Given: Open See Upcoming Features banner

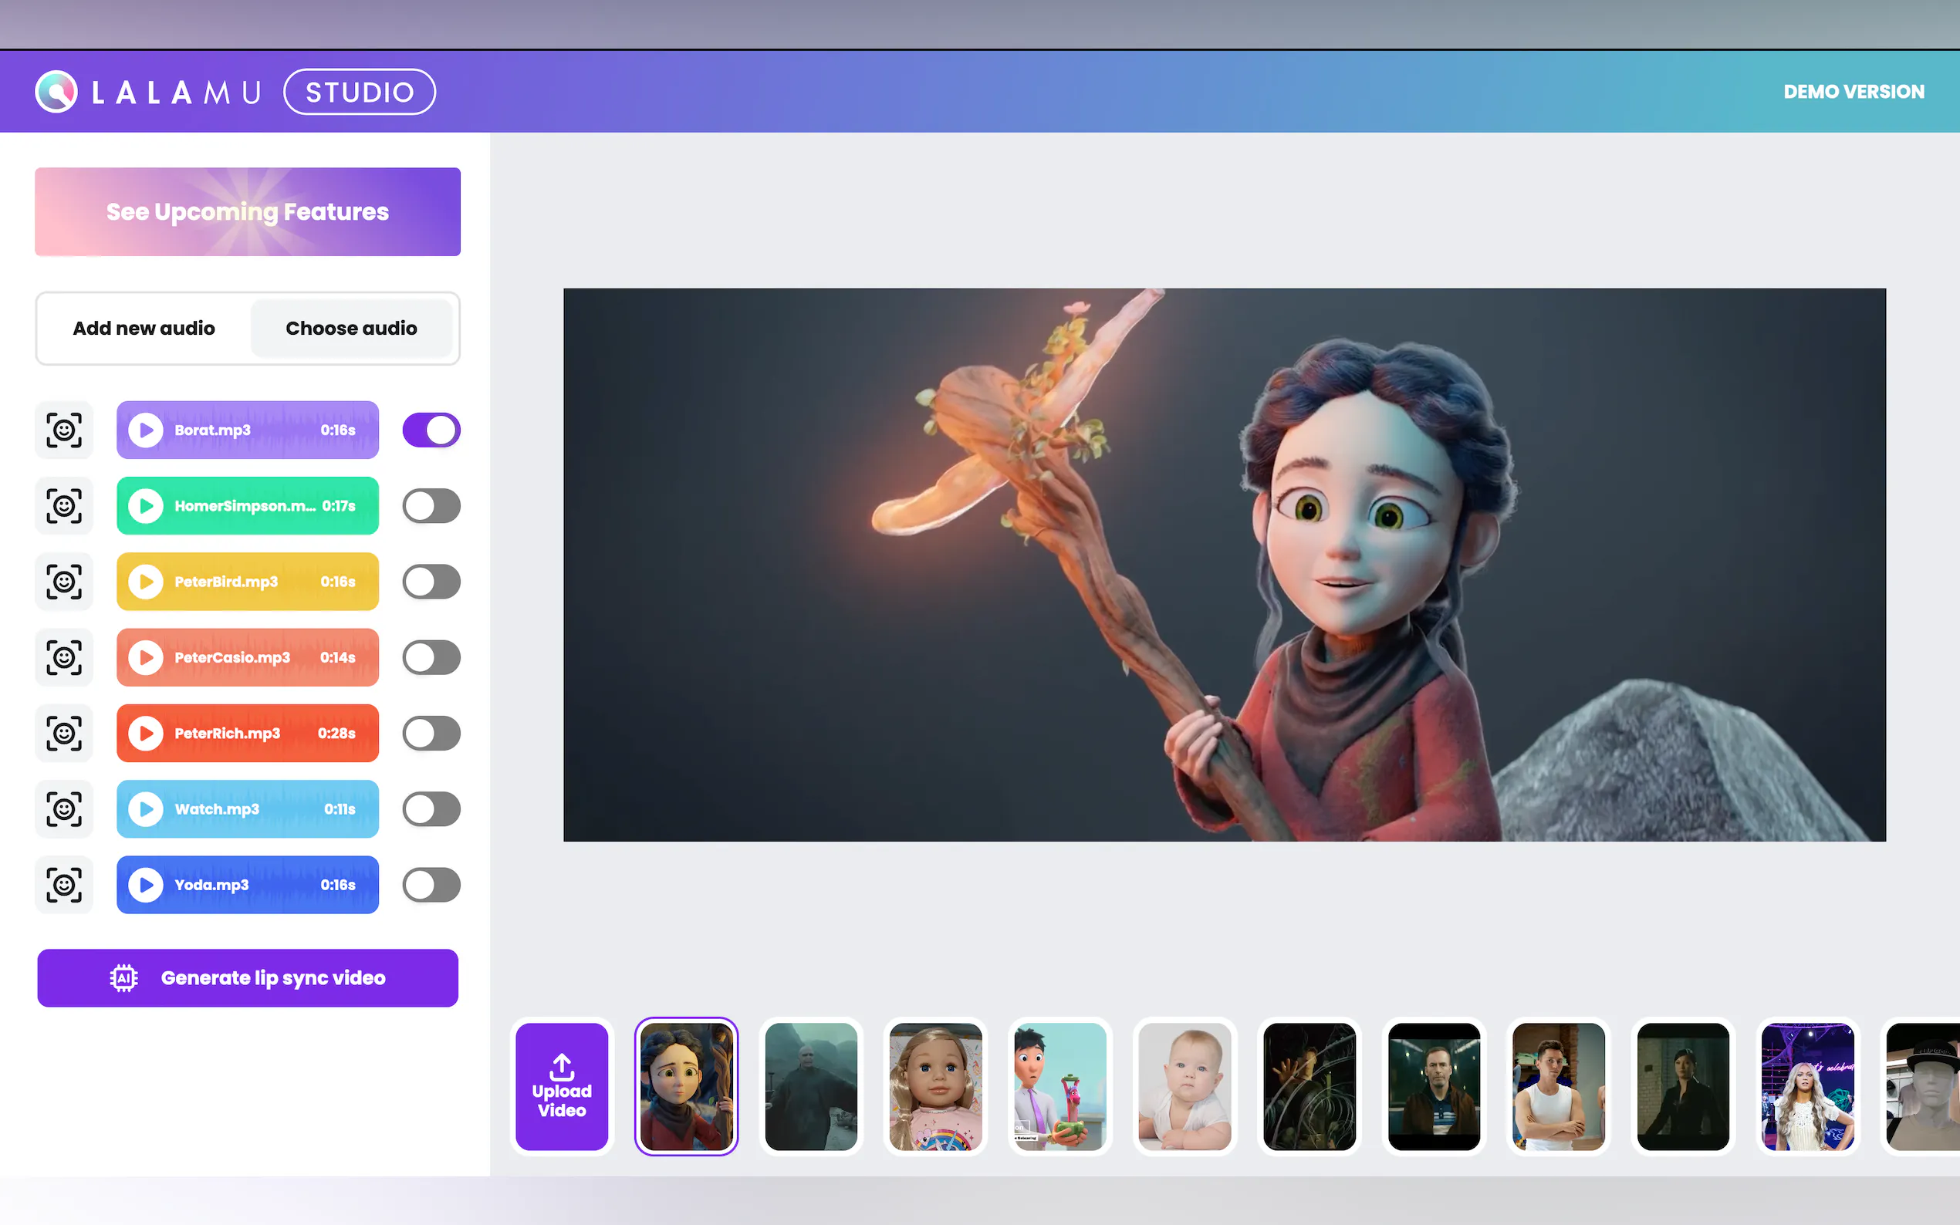Looking at the screenshot, I should coord(248,211).
